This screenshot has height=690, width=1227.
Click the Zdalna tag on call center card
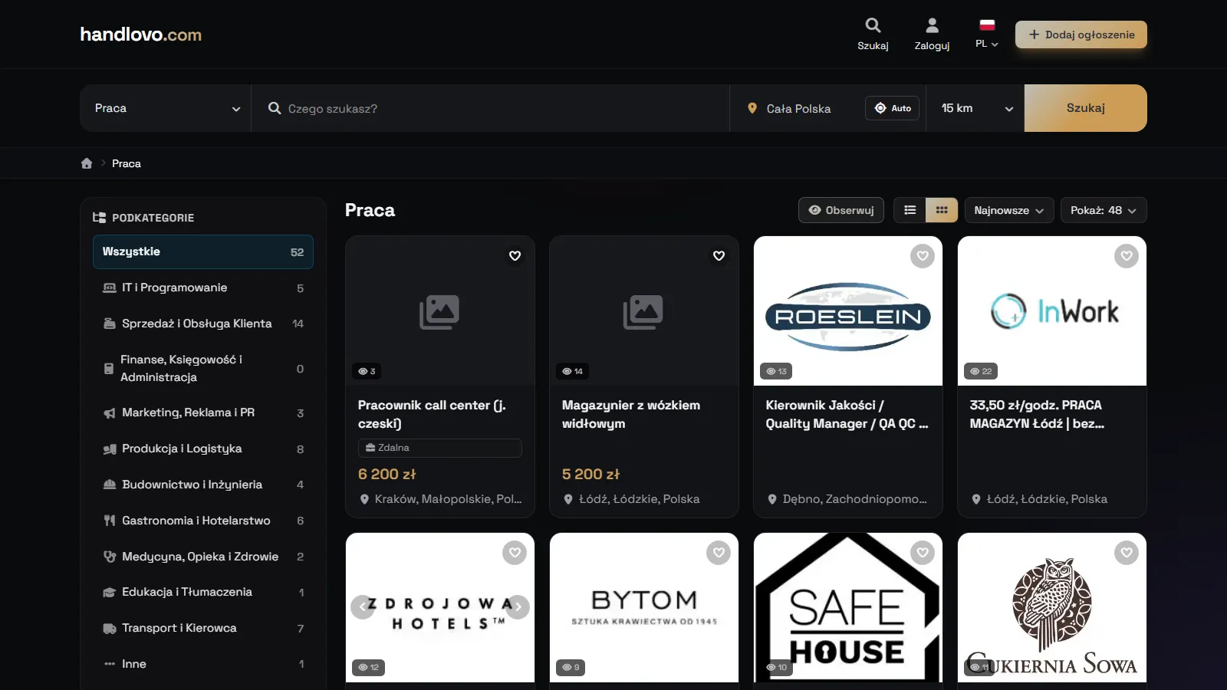click(x=440, y=448)
